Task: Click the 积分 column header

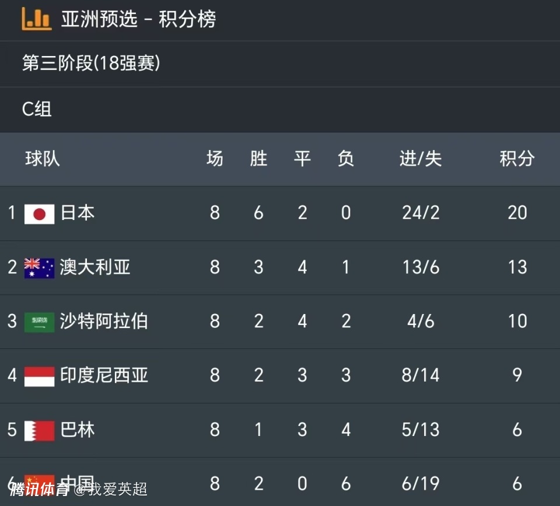Action: tap(517, 159)
